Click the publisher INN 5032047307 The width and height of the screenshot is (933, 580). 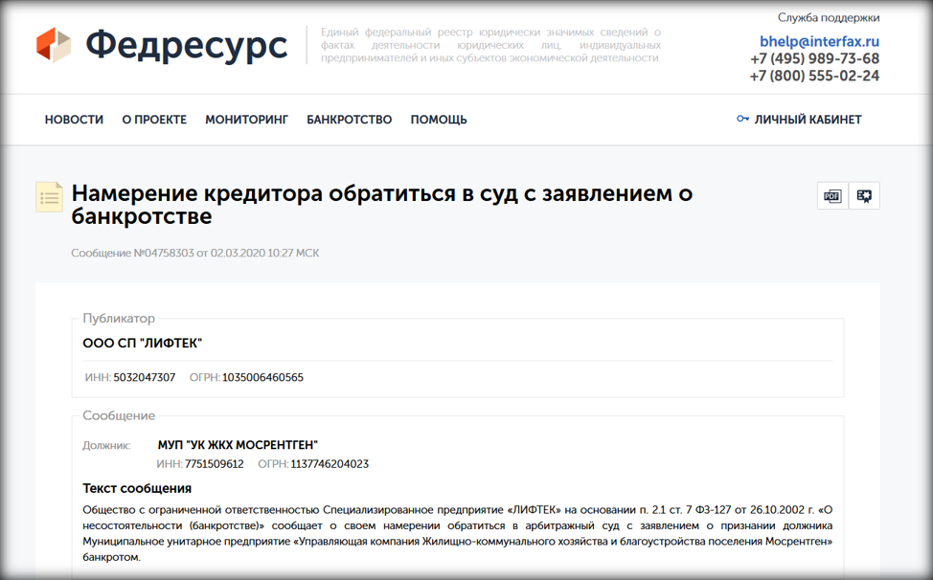click(x=144, y=377)
